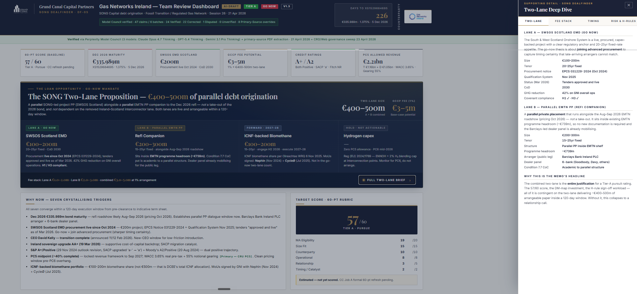637x294 pixels.
Task: Select the Hydrogen capex lane heading
Action: [x=359, y=136]
